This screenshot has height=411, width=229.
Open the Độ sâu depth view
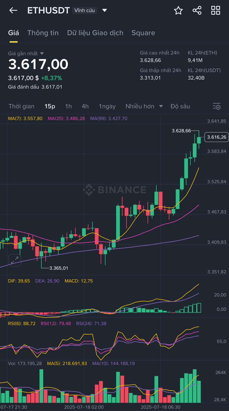point(180,106)
